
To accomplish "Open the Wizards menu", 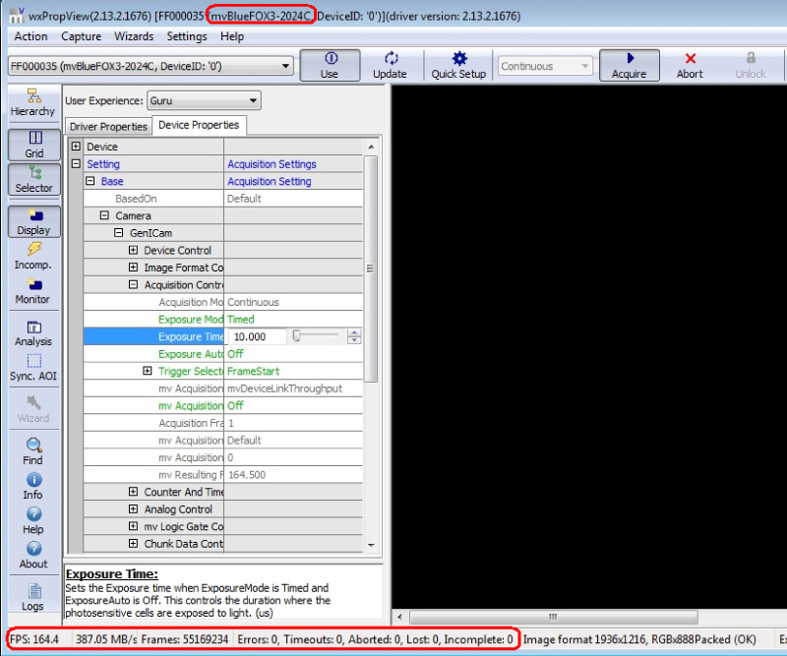I will click(x=134, y=36).
